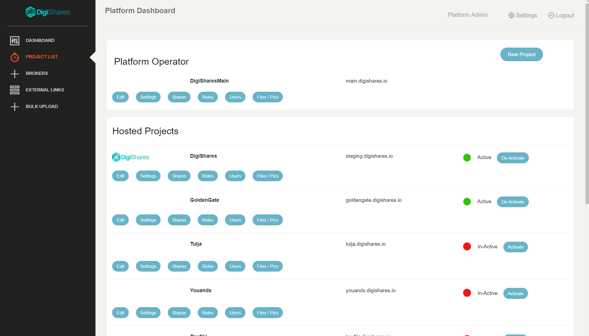Image resolution: width=589 pixels, height=336 pixels.
Task: Open Files / Pics for Tulja
Action: click(268, 266)
